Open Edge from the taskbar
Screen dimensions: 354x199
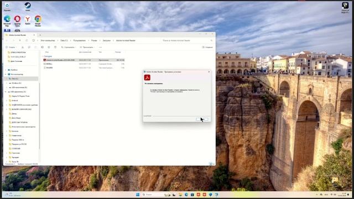click(186, 195)
